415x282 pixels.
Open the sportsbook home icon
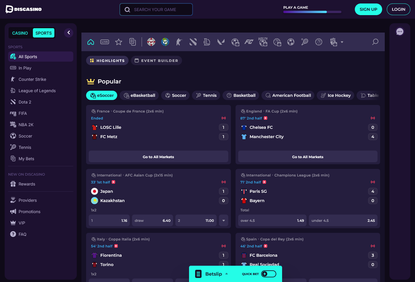(x=91, y=42)
